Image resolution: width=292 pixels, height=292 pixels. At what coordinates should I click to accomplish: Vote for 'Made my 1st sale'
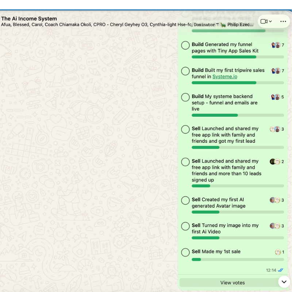pos(185,252)
